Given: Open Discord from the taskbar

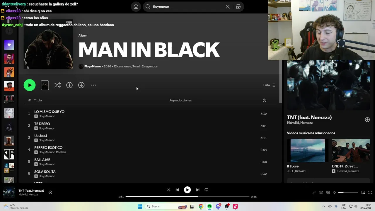Looking at the screenshot, I should [x=218, y=206].
